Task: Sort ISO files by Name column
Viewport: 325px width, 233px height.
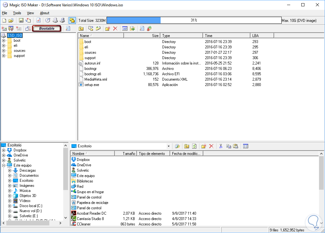Action: point(101,36)
